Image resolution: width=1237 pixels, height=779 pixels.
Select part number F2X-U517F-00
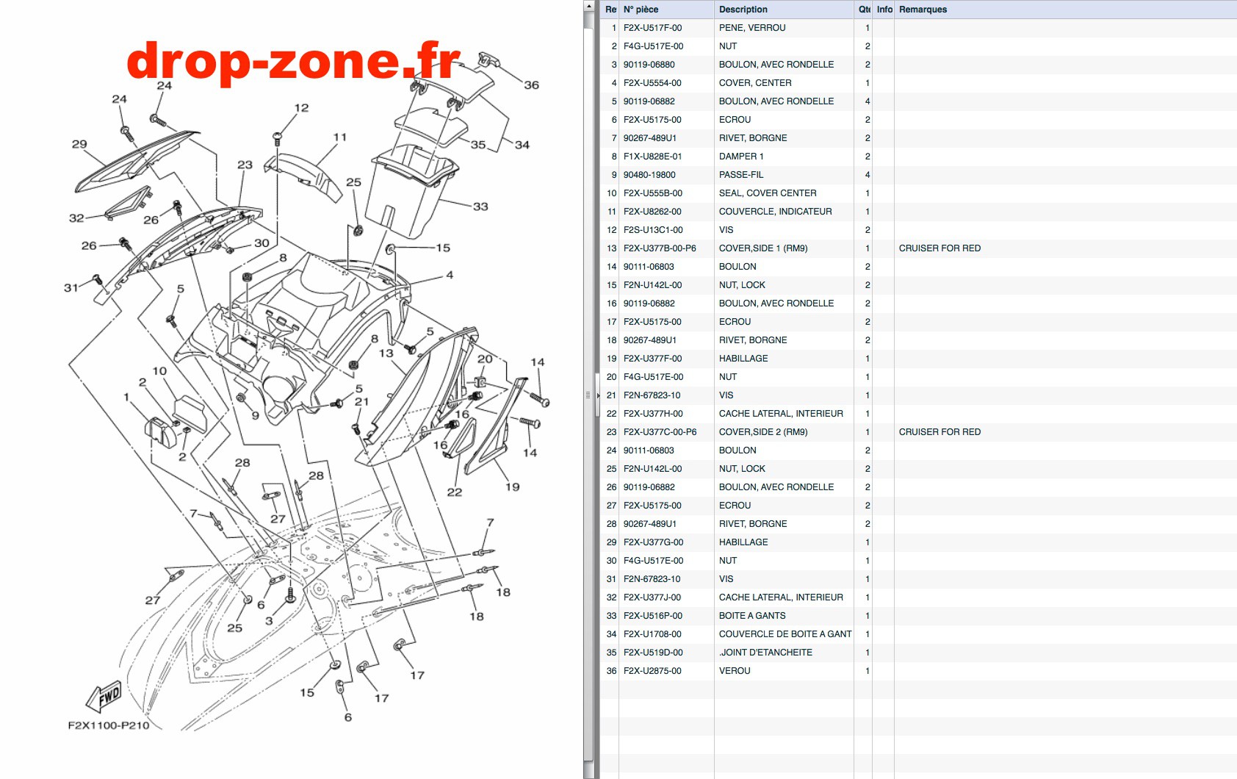652,28
